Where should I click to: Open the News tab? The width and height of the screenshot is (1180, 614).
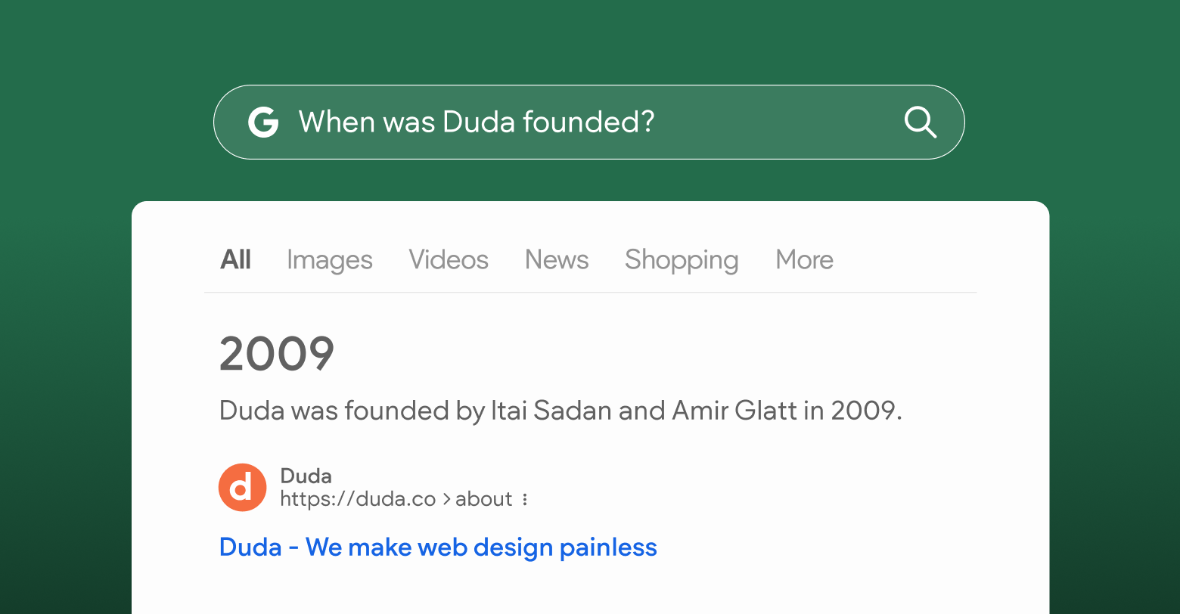pos(557,260)
